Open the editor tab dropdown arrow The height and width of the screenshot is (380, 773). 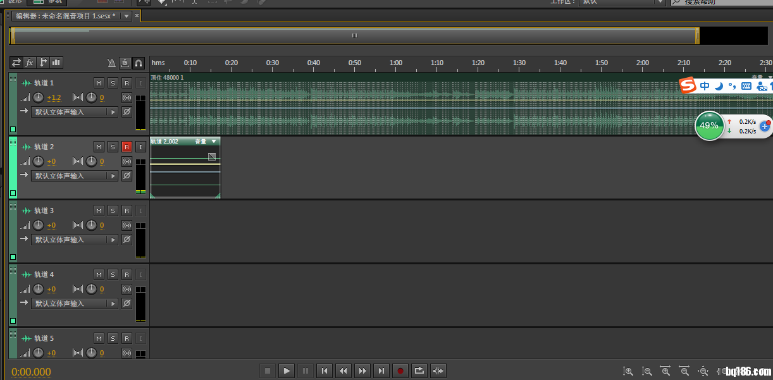[x=127, y=16]
